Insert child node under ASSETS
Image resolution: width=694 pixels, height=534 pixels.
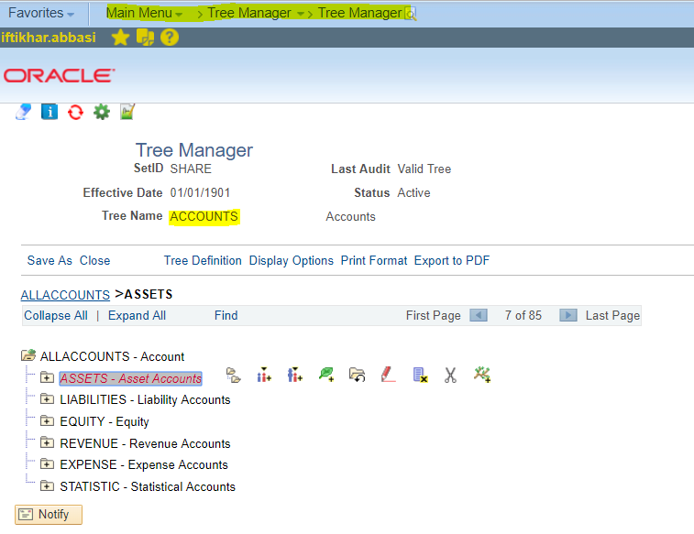295,375
